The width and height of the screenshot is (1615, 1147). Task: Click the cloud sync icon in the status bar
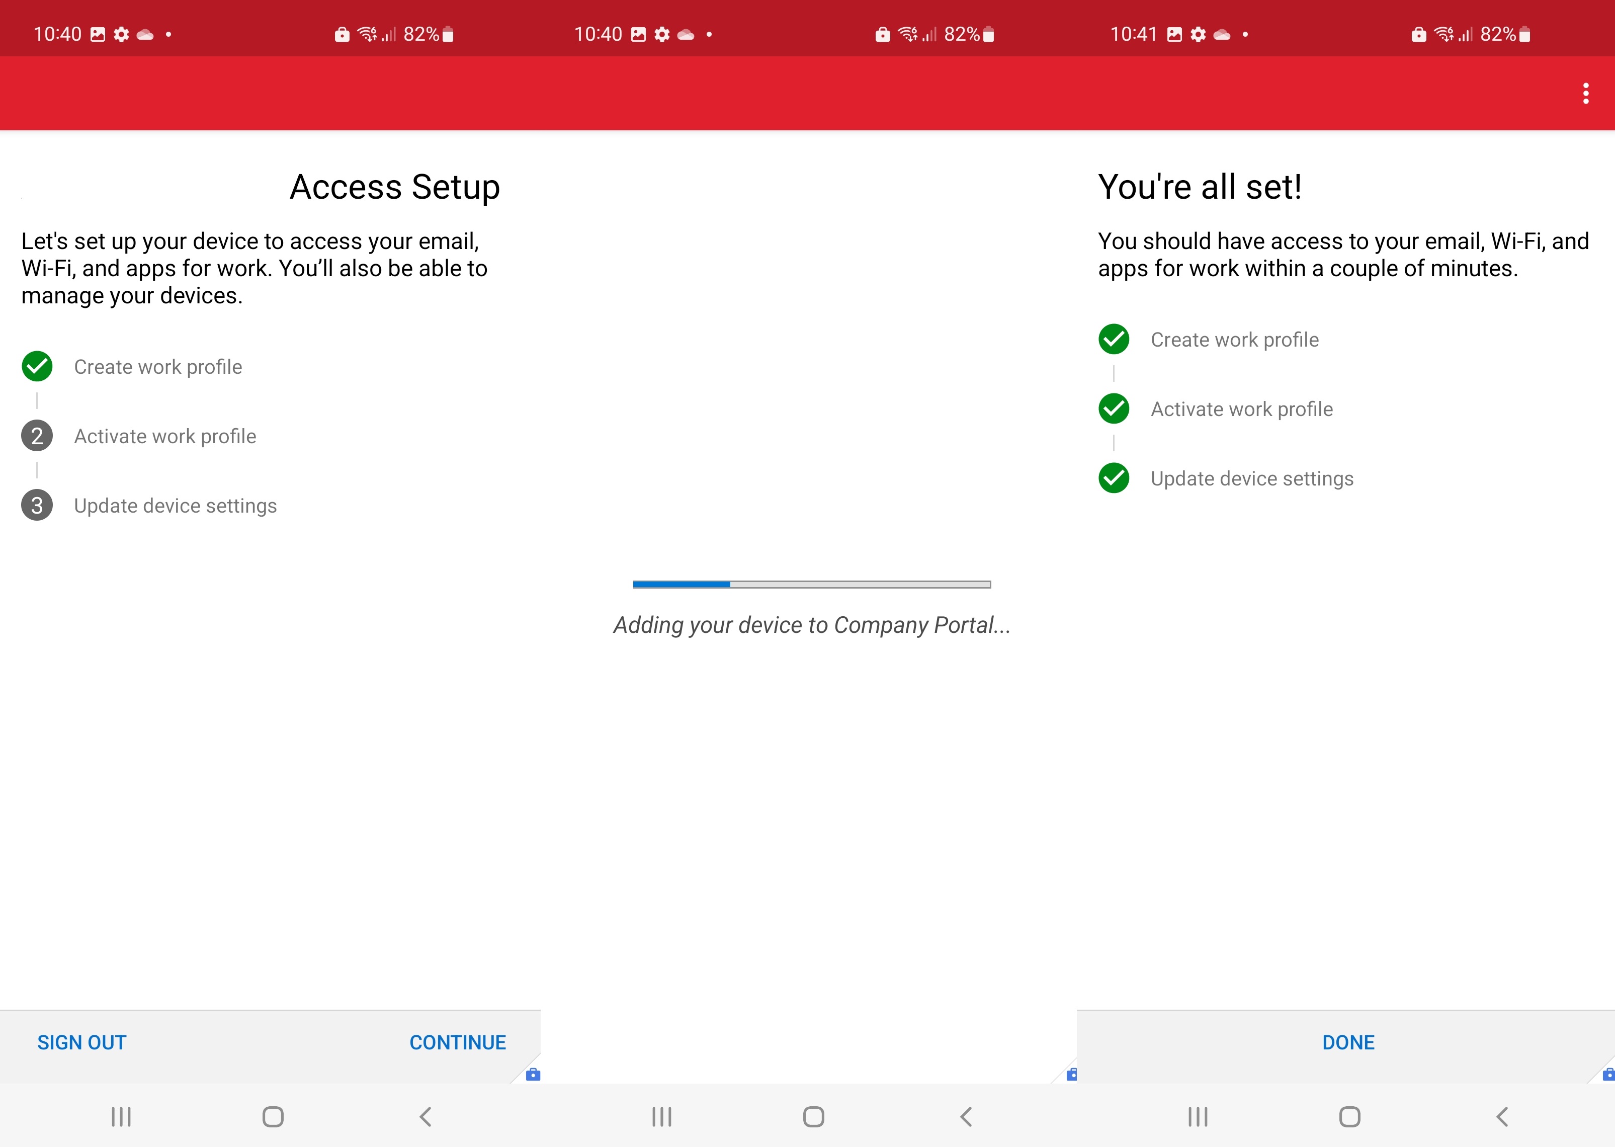[x=145, y=33]
